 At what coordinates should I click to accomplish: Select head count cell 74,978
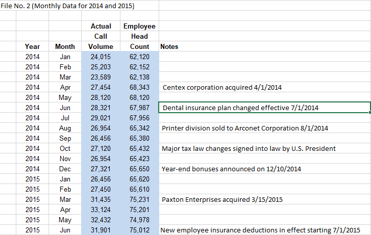pyautogui.click(x=139, y=219)
